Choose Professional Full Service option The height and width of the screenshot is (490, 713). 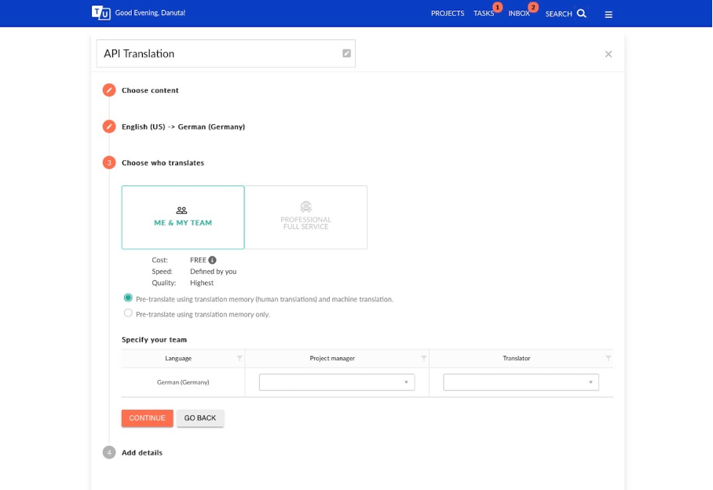[306, 218]
